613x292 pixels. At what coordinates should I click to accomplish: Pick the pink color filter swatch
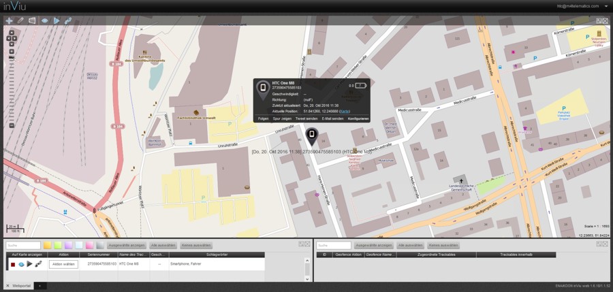coord(89,245)
